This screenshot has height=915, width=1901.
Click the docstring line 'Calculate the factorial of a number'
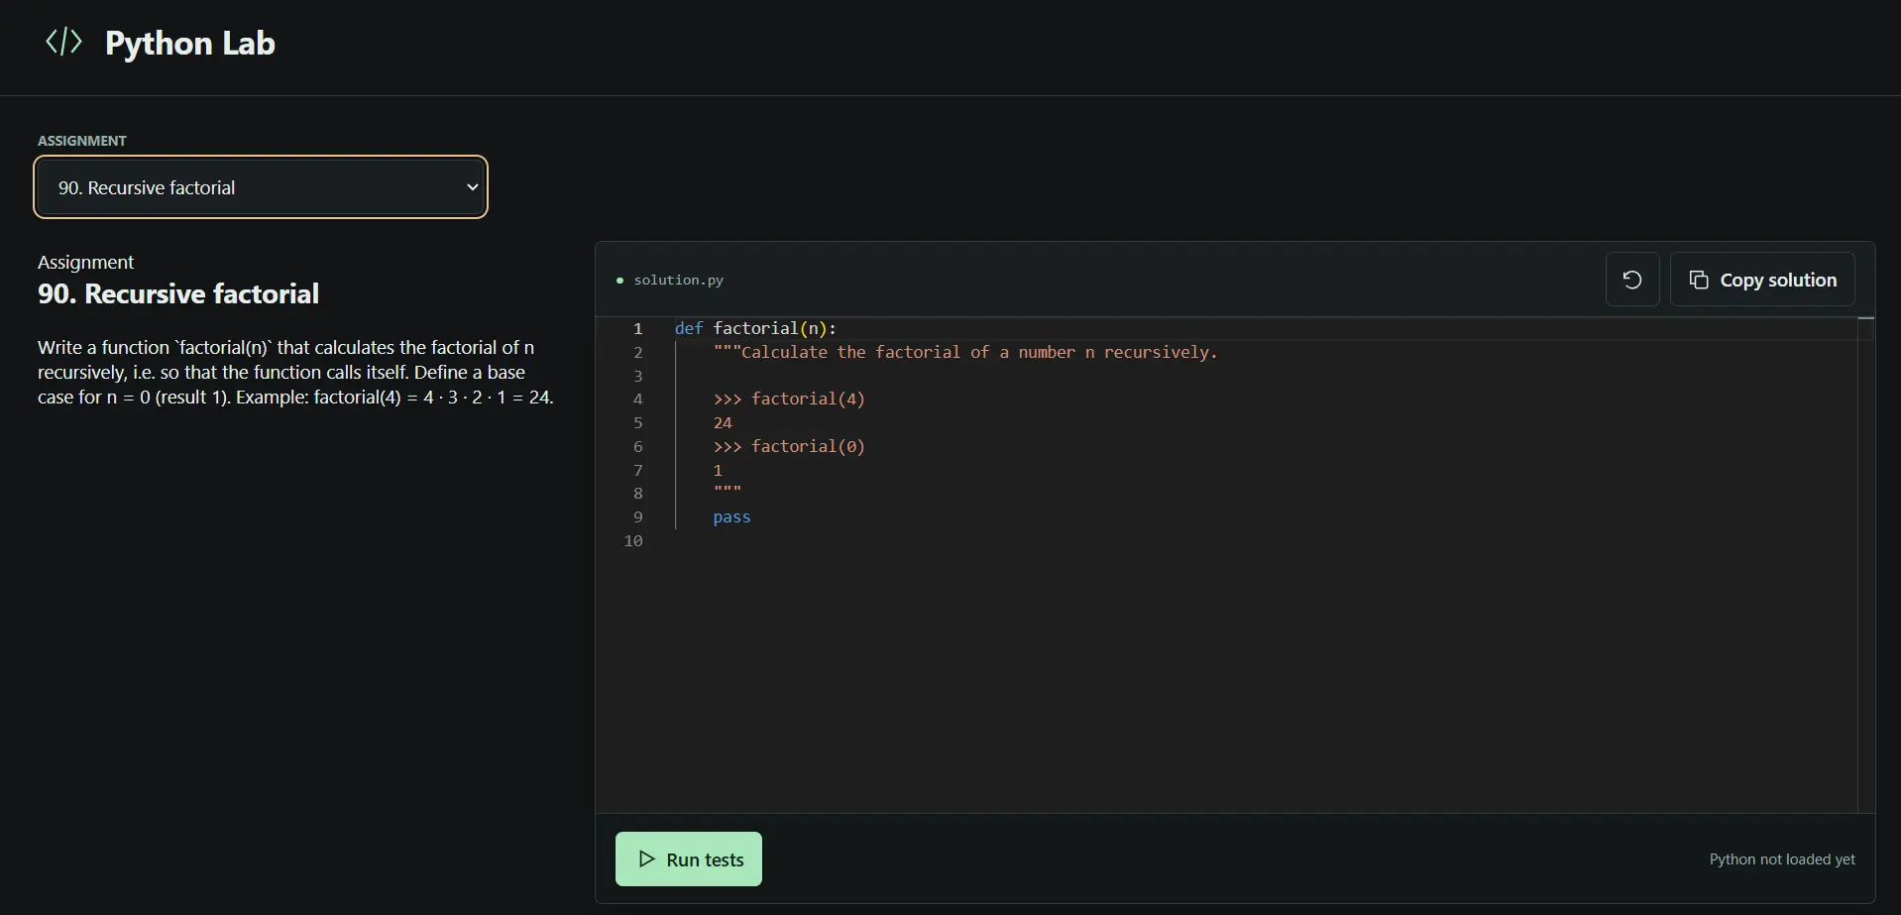pos(964,352)
